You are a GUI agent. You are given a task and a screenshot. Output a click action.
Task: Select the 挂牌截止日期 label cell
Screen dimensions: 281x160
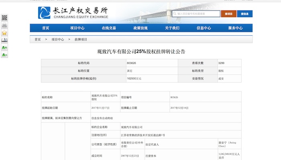pos(145,107)
